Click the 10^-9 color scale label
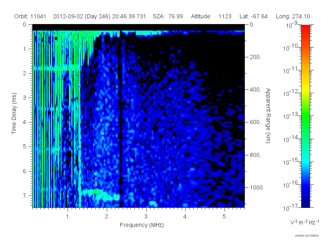The height and width of the screenshot is (244, 326). point(292,25)
